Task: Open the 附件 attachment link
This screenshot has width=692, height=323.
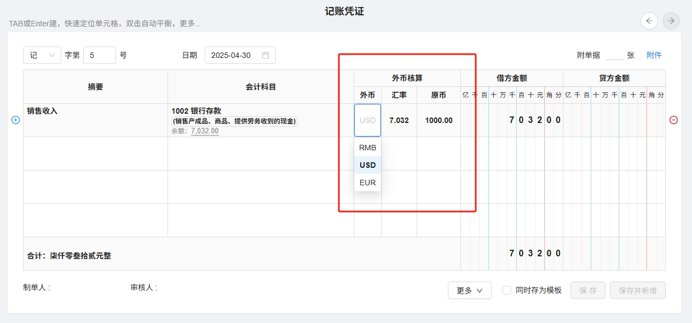Action: coord(654,55)
